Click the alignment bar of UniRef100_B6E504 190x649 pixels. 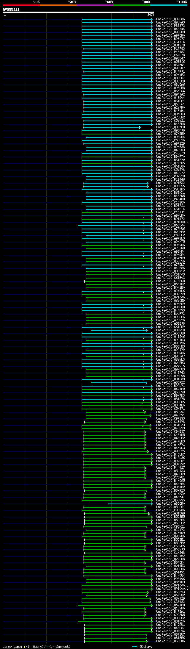tap(115, 226)
